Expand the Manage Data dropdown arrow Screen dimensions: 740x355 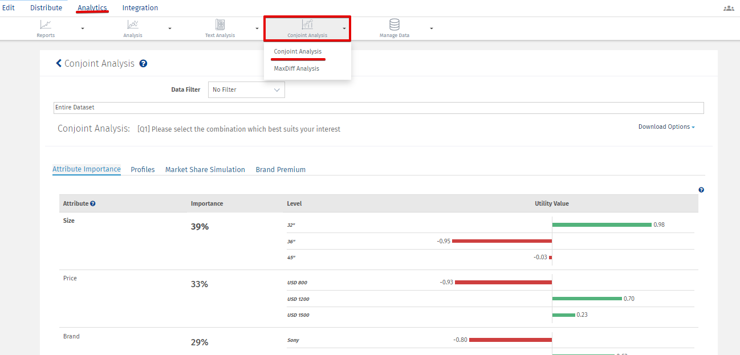(x=432, y=28)
